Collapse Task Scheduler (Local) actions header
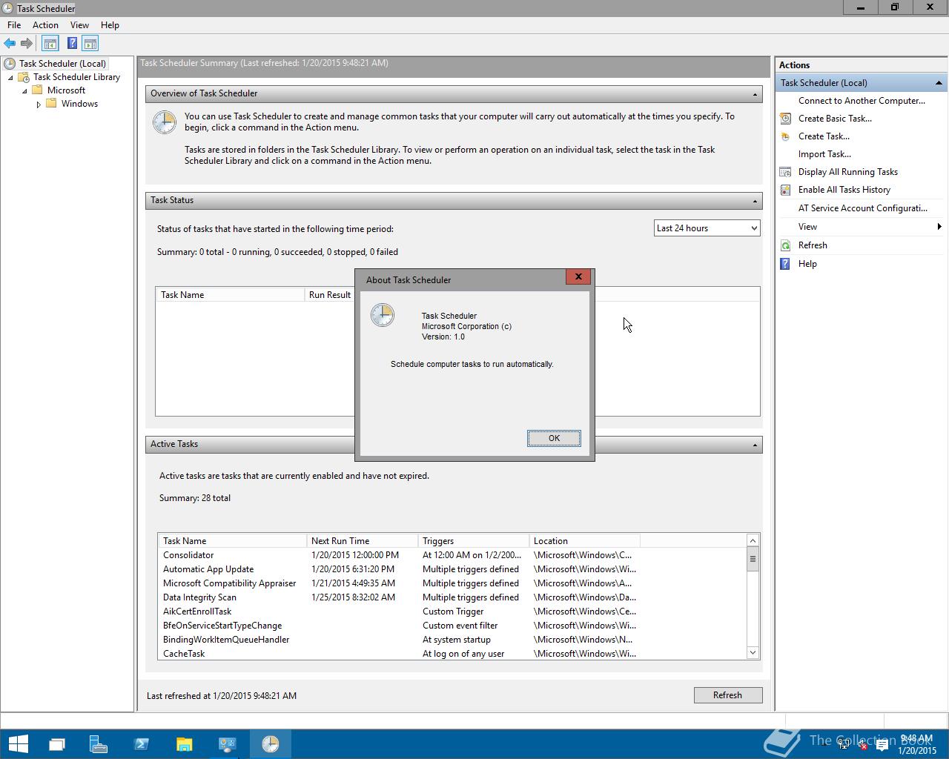Viewport: 949px width, 759px height. (x=939, y=83)
